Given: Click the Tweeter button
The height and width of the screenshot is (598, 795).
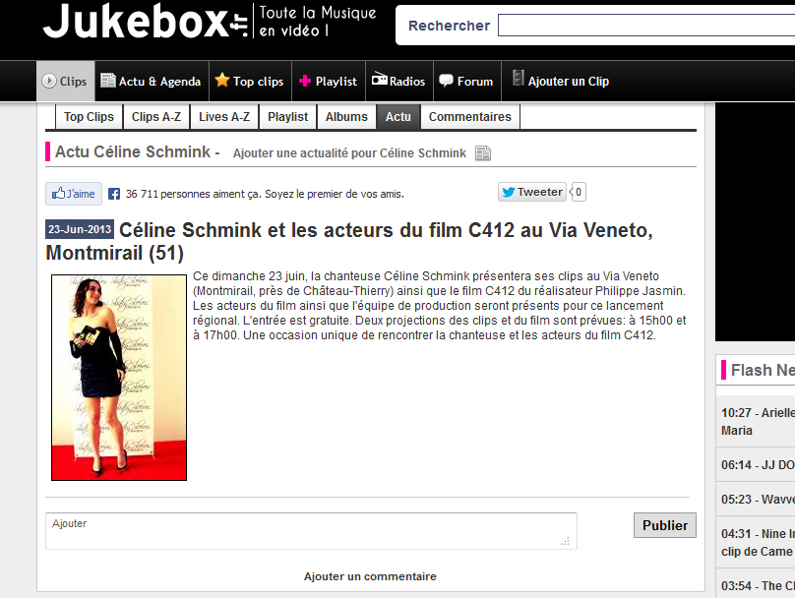Looking at the screenshot, I should coord(532,192).
